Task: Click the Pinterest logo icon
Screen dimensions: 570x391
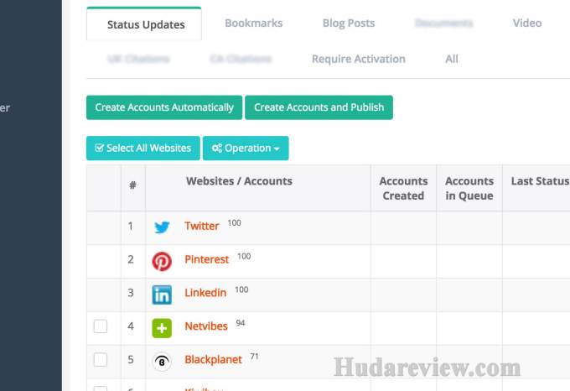Action: pyautogui.click(x=162, y=261)
